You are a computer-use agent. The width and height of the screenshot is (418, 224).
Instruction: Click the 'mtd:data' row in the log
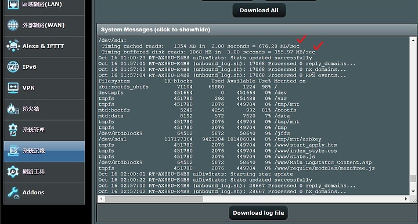194,116
